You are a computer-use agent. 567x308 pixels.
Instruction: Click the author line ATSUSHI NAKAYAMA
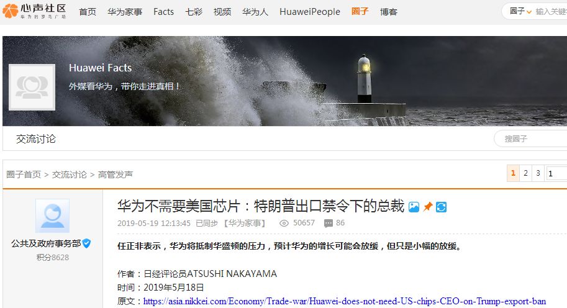(197, 274)
